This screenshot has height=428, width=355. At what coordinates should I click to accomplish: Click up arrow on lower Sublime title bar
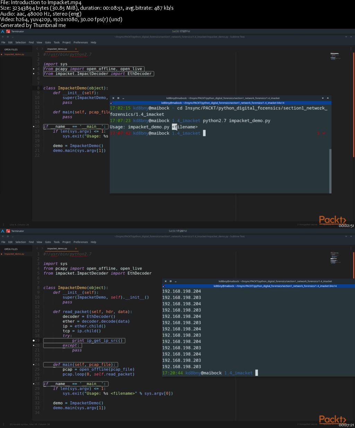pos(351,236)
